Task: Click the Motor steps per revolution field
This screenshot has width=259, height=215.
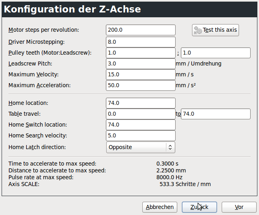Action: click(141, 30)
